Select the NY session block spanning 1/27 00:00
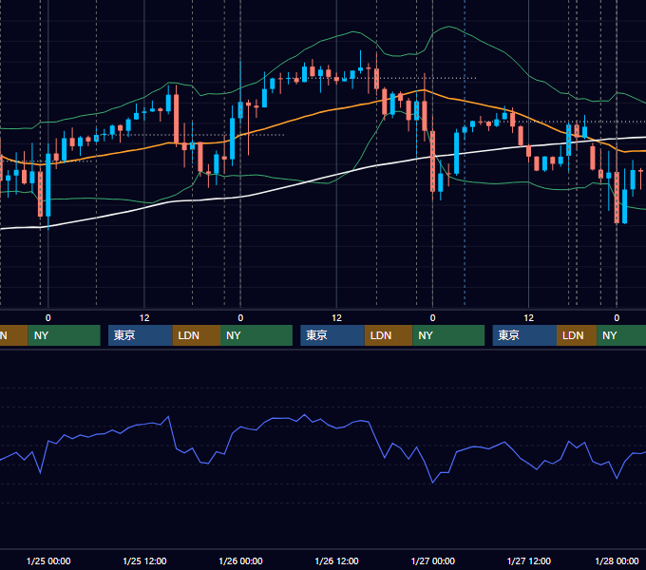The width and height of the screenshot is (646, 570). [x=448, y=335]
